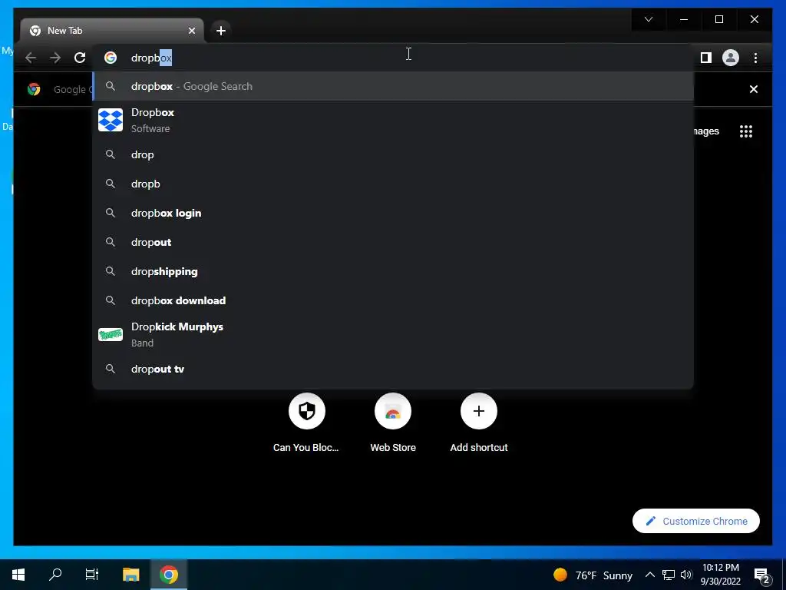Click the Chrome logo in the infobar
Screen dimensions: 786x590
pyautogui.click(x=34, y=89)
